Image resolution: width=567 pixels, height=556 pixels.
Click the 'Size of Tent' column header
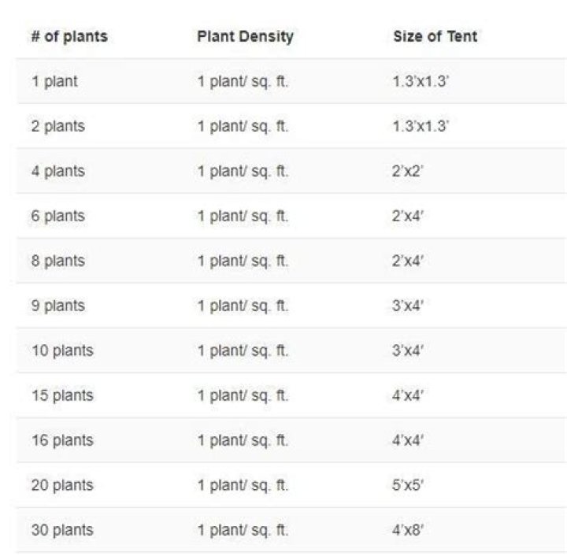pos(435,36)
